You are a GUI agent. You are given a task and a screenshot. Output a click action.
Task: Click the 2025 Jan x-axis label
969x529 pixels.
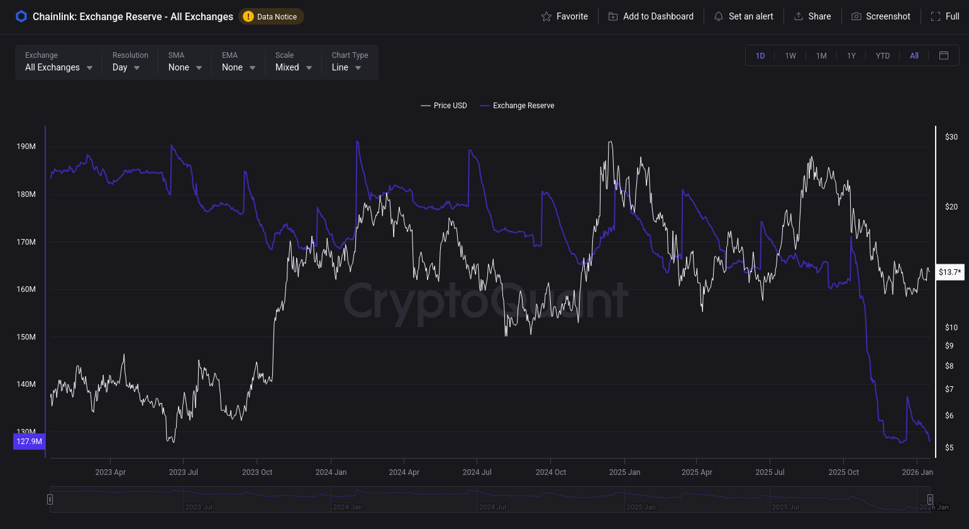coord(624,472)
